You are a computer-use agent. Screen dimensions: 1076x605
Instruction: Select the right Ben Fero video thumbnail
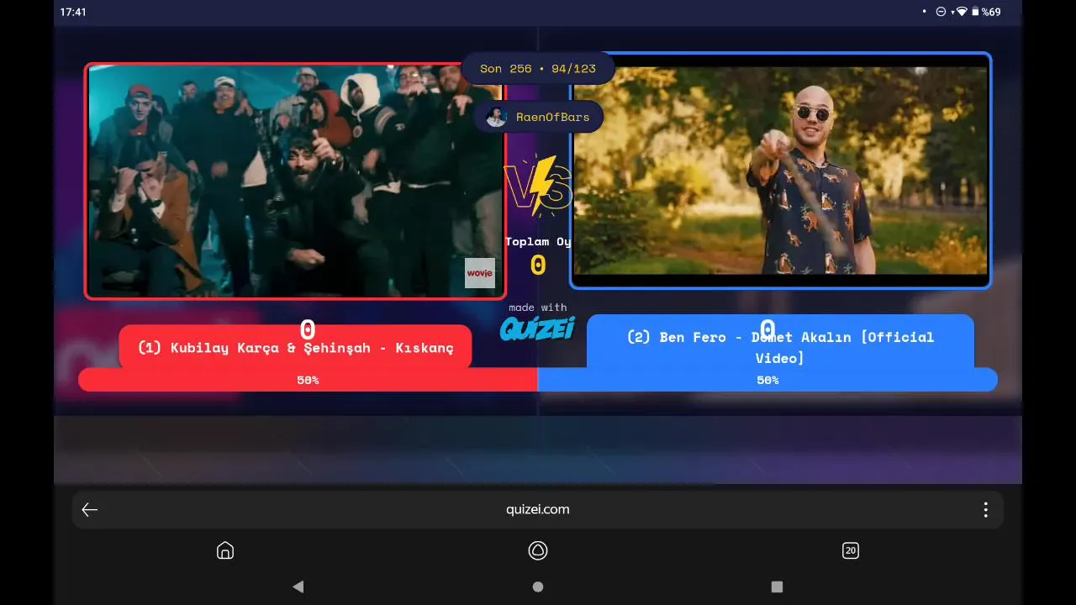tap(780, 171)
